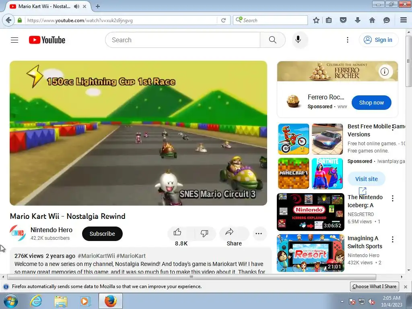Open Windows Explorer from taskbar
Image resolution: width=412 pixels, height=309 pixels.
point(61,301)
